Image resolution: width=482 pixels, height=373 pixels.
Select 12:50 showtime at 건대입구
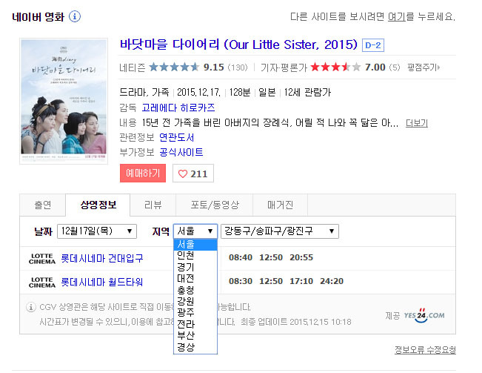tap(271, 257)
